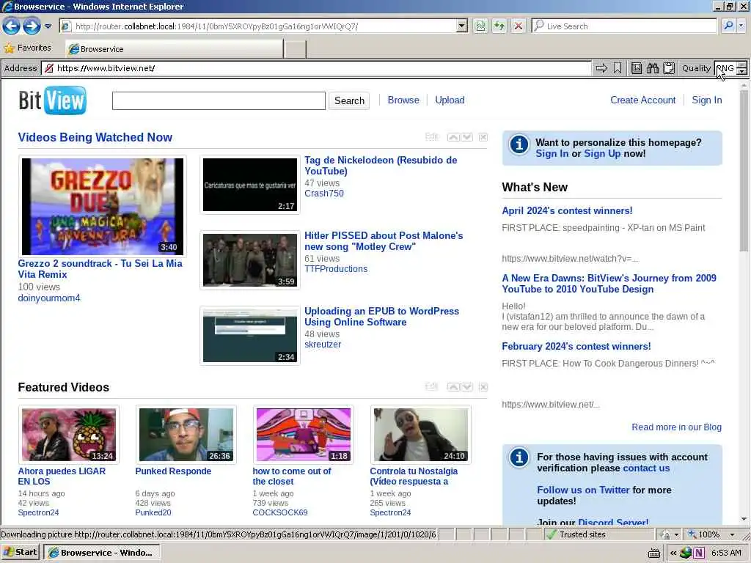Expand the IE address bar URL dropdown
751x563 pixels.
pyautogui.click(x=462, y=26)
